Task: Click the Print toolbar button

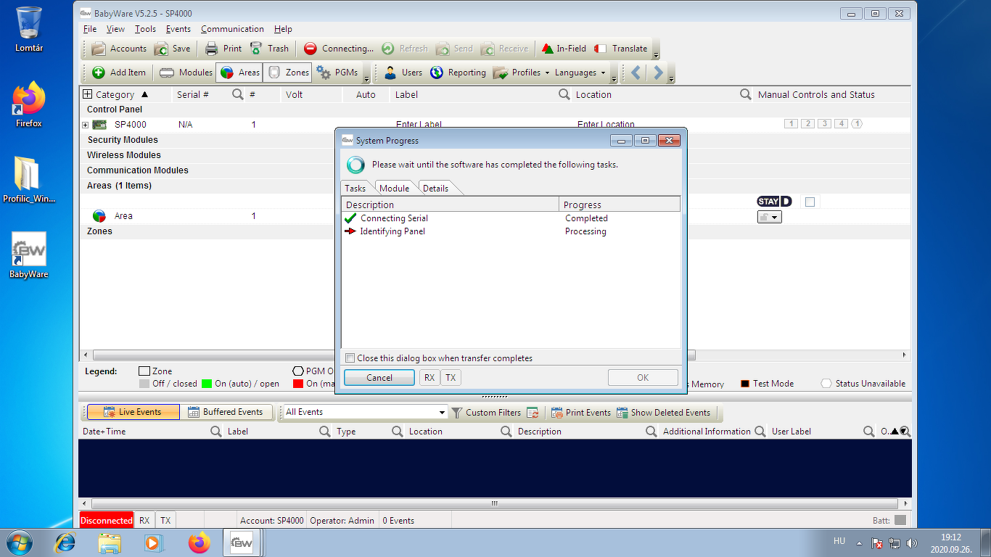Action: pyautogui.click(x=223, y=49)
